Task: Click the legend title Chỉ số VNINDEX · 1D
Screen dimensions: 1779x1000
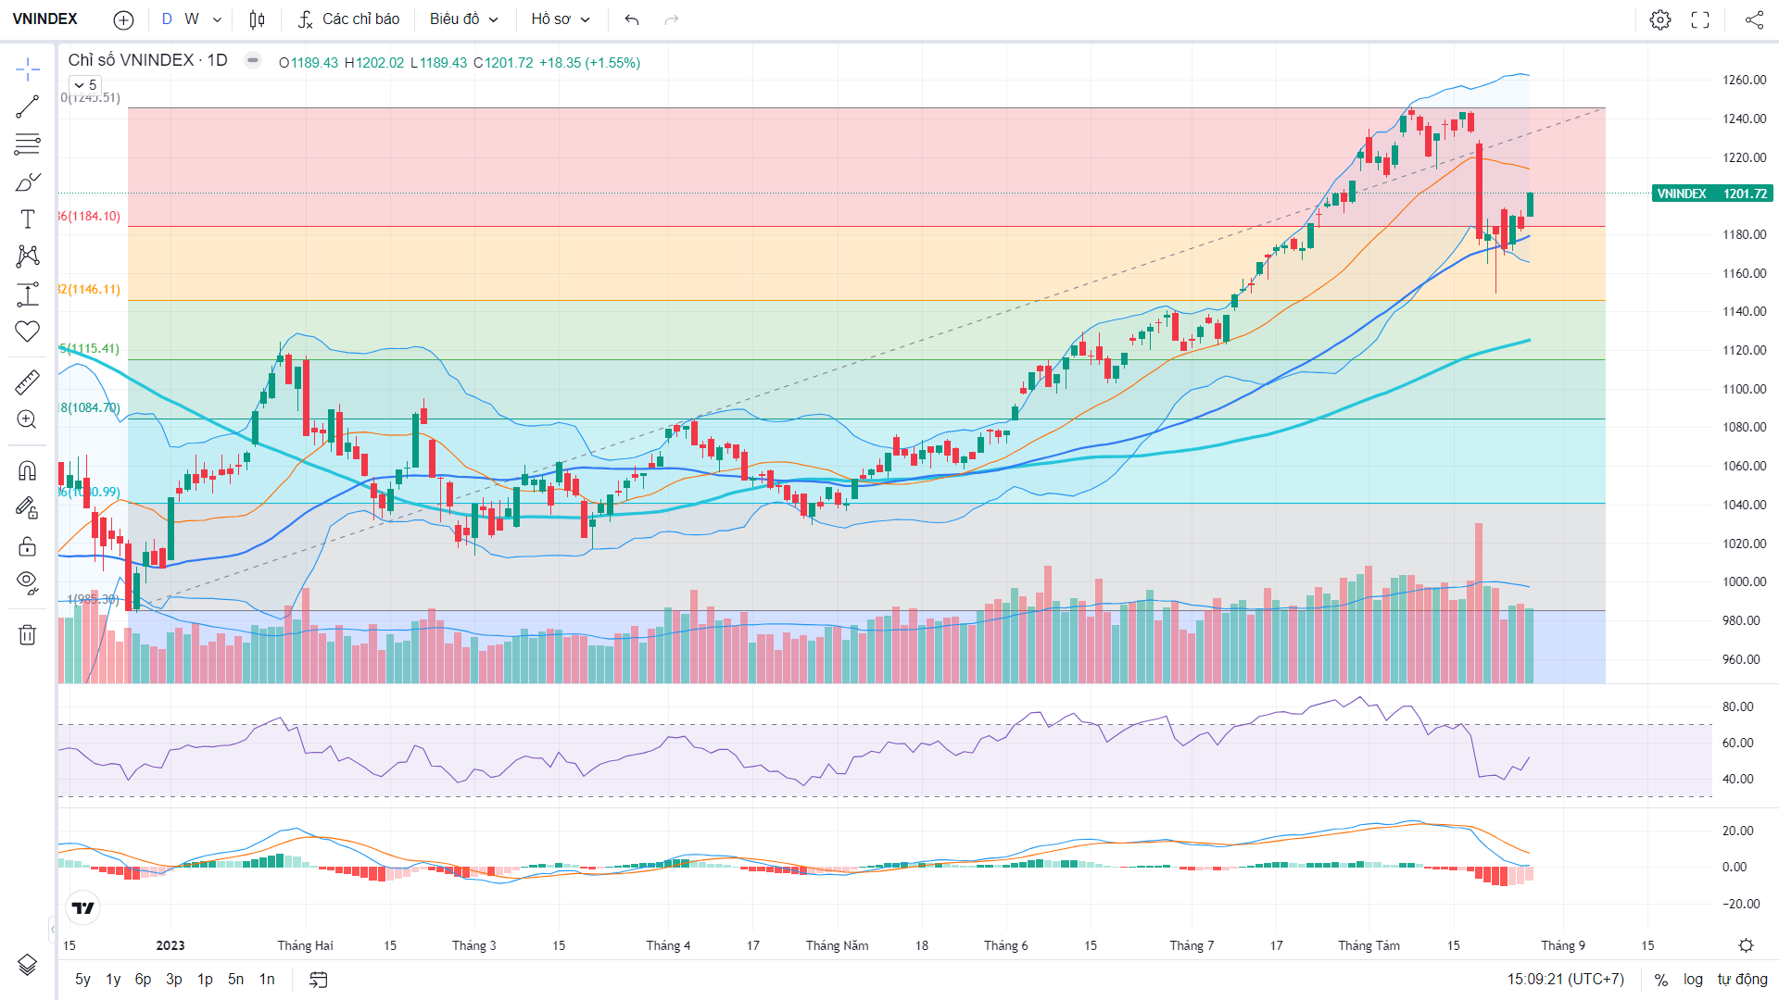Action: tap(147, 60)
